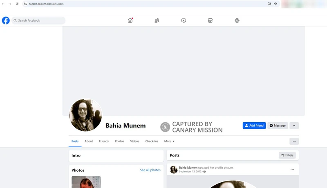Image resolution: width=327 pixels, height=188 pixels.
Task: Click the Facebook logo icon
Action: click(x=6, y=20)
